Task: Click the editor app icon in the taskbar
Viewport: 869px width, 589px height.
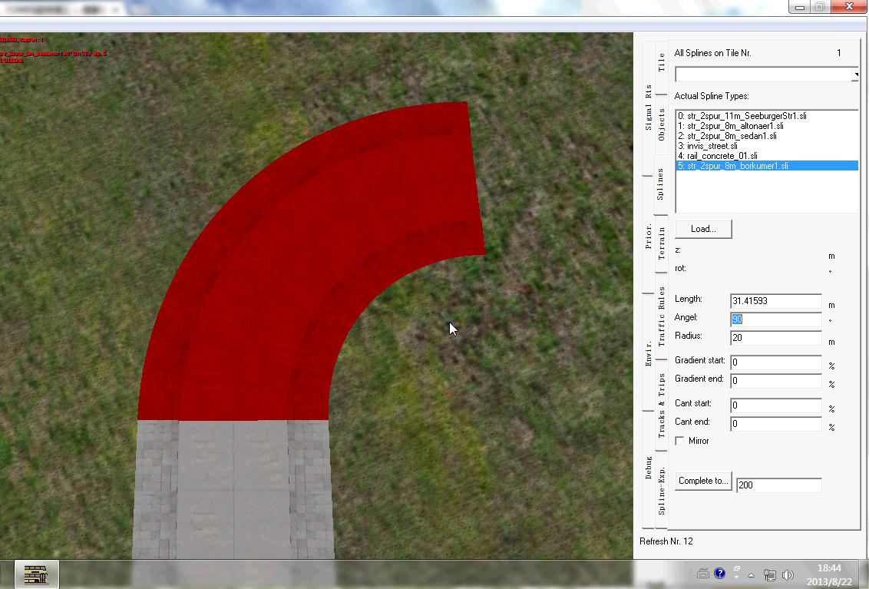Action: [x=35, y=574]
